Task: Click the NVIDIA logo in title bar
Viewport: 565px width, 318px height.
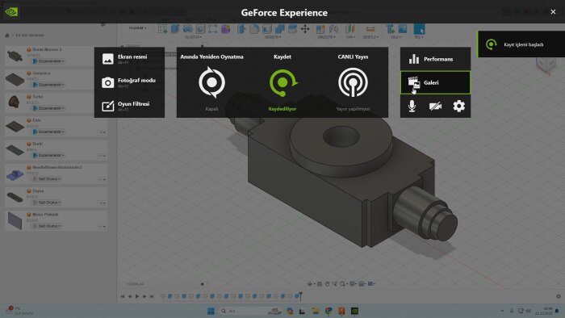Action: (x=11, y=11)
